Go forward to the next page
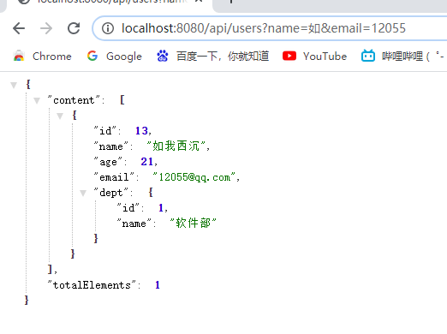 [46, 28]
